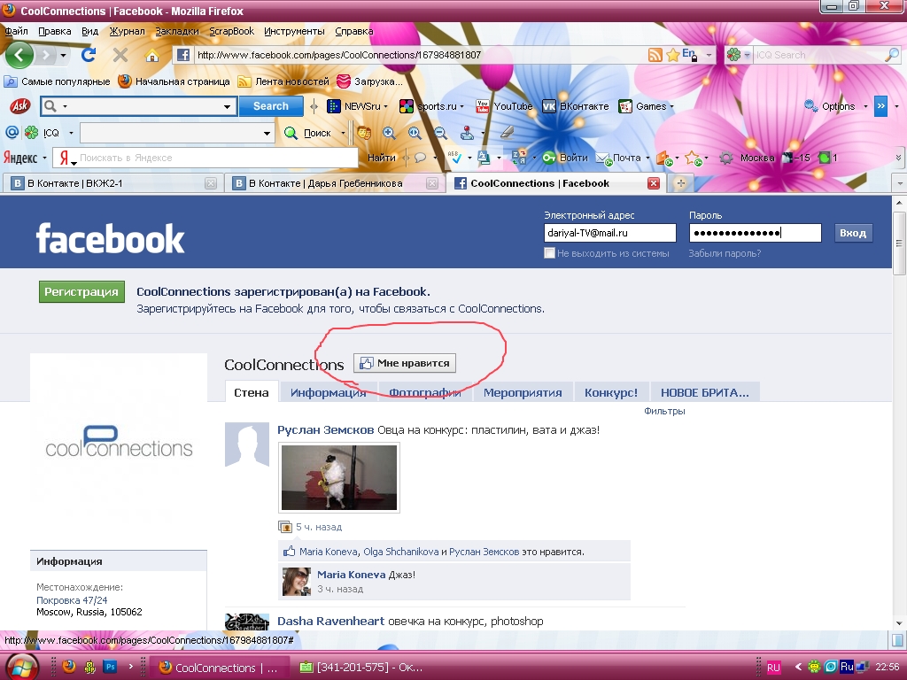Expand ICQ search field dropdown

[x=267, y=133]
